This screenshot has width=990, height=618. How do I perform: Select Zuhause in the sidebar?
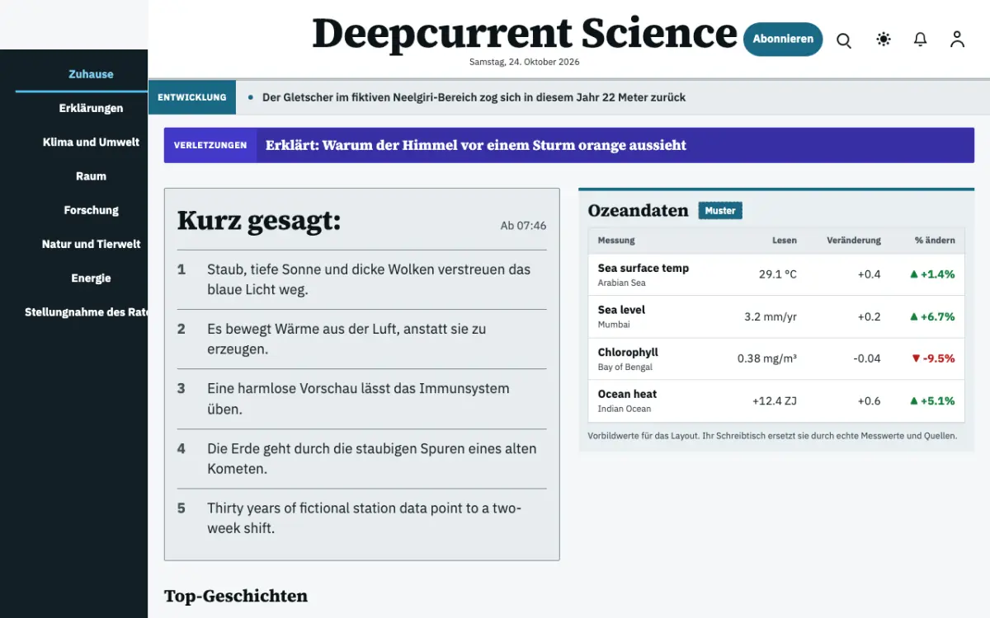pyautogui.click(x=91, y=74)
